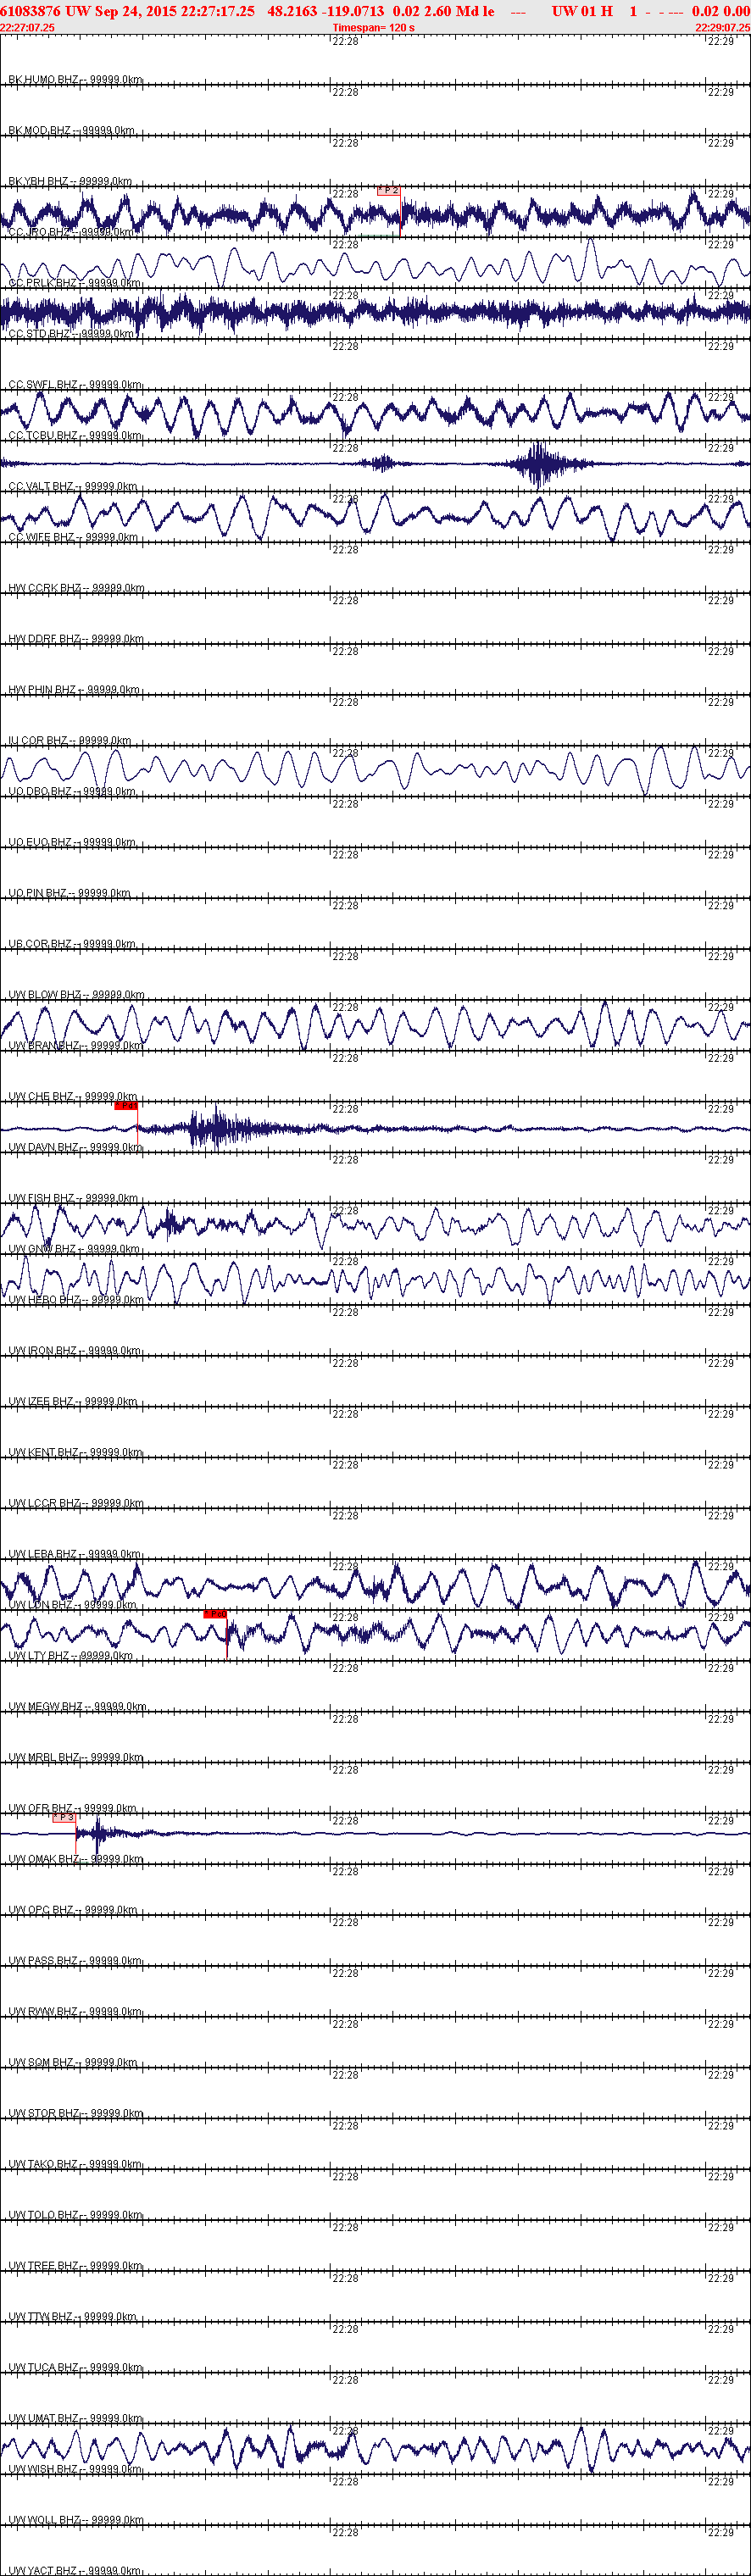Viewport: 751px width, 2576px height.
Task: Select the UW.OMAK BHZ station label
Action: click(x=76, y=1859)
